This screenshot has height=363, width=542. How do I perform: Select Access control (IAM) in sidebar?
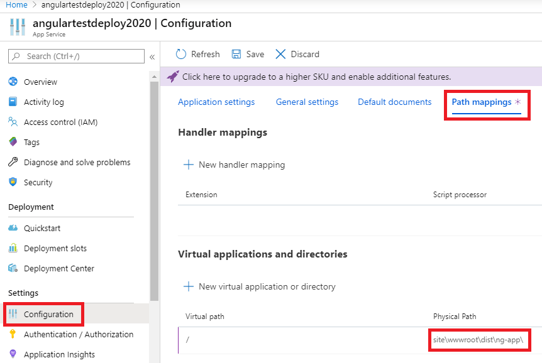[x=60, y=122]
